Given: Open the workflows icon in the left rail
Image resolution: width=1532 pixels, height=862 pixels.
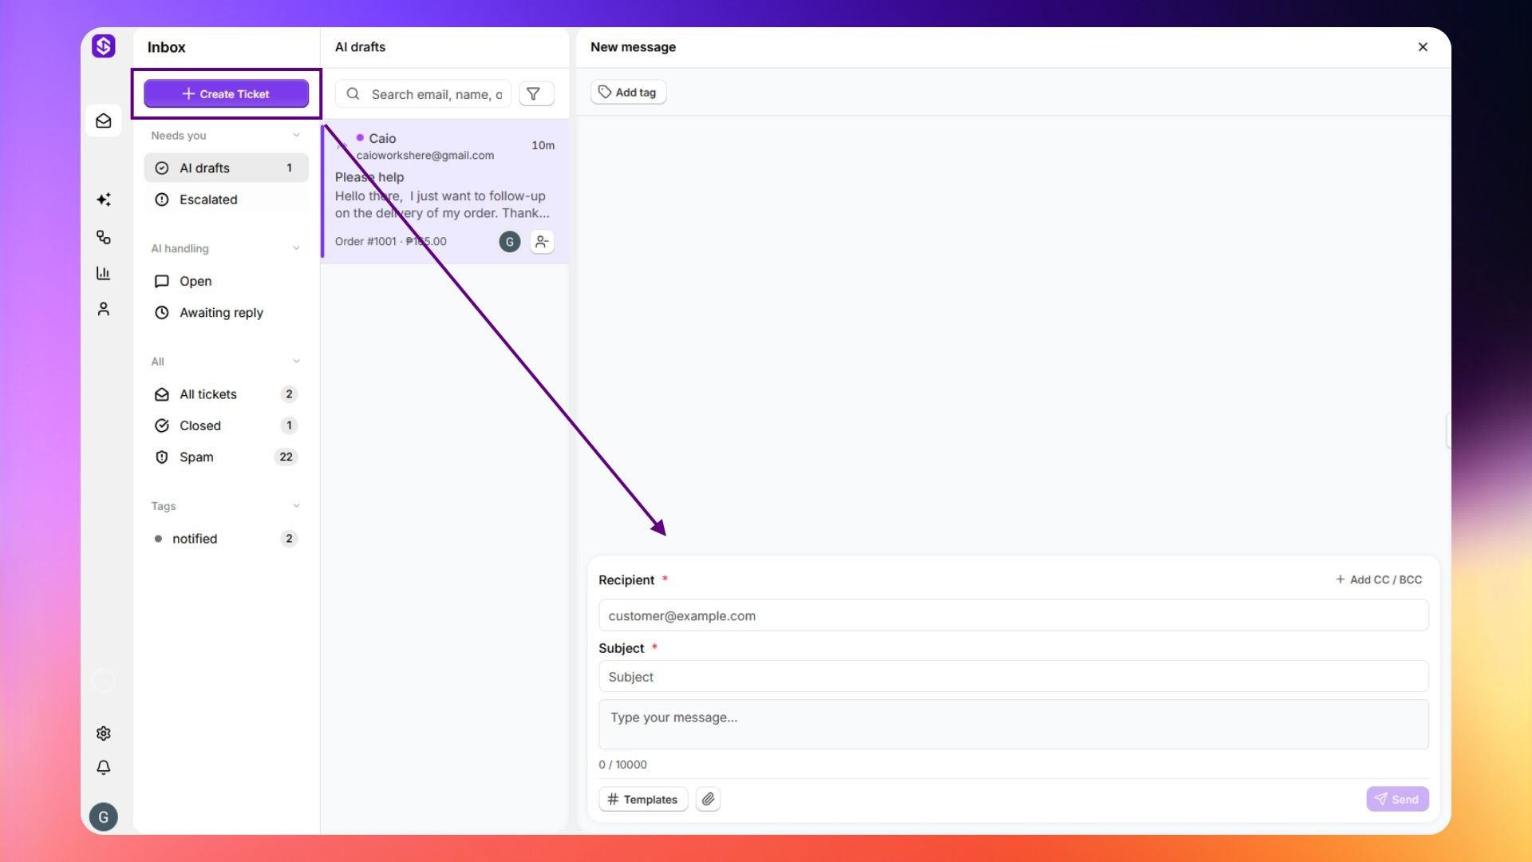Looking at the screenshot, I should pos(104,237).
